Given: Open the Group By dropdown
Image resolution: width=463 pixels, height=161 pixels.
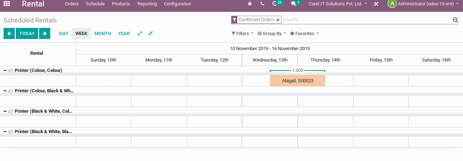Looking at the screenshot, I should 272,34.
